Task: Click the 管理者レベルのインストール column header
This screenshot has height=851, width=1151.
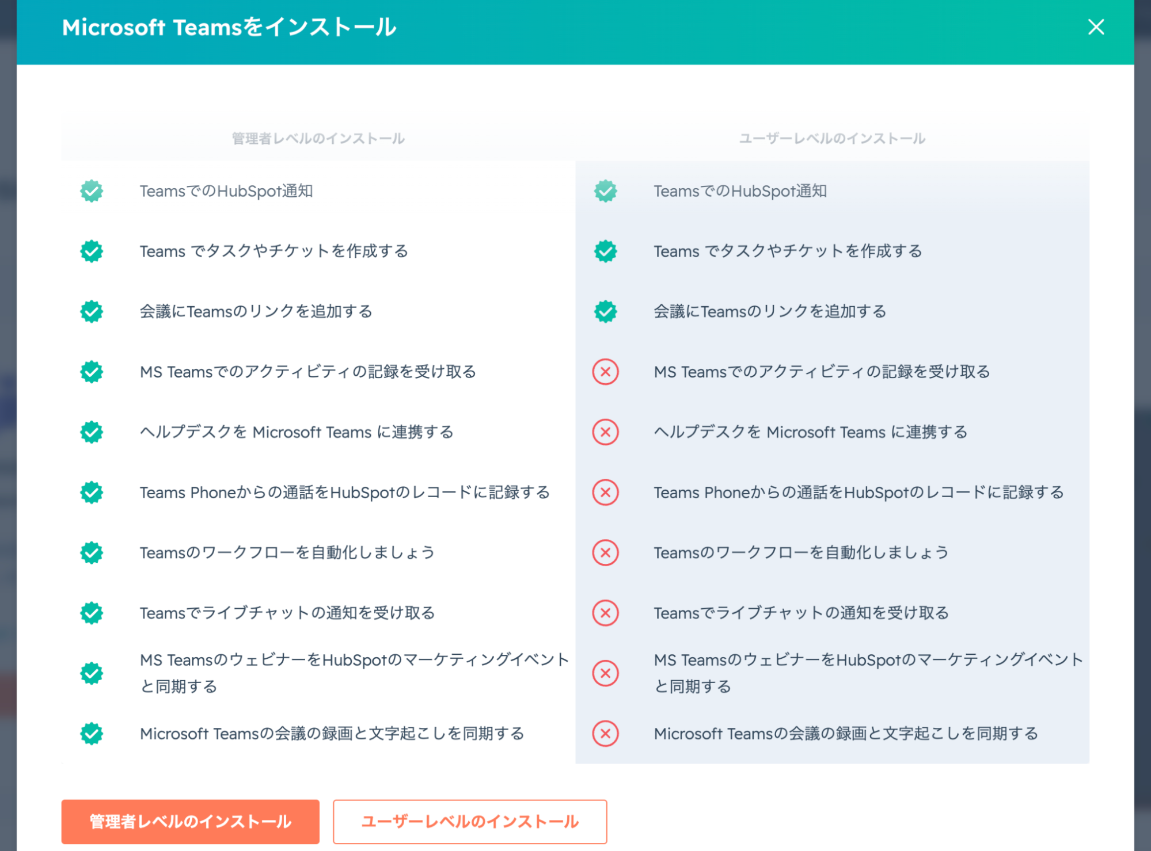Action: pyautogui.click(x=318, y=139)
